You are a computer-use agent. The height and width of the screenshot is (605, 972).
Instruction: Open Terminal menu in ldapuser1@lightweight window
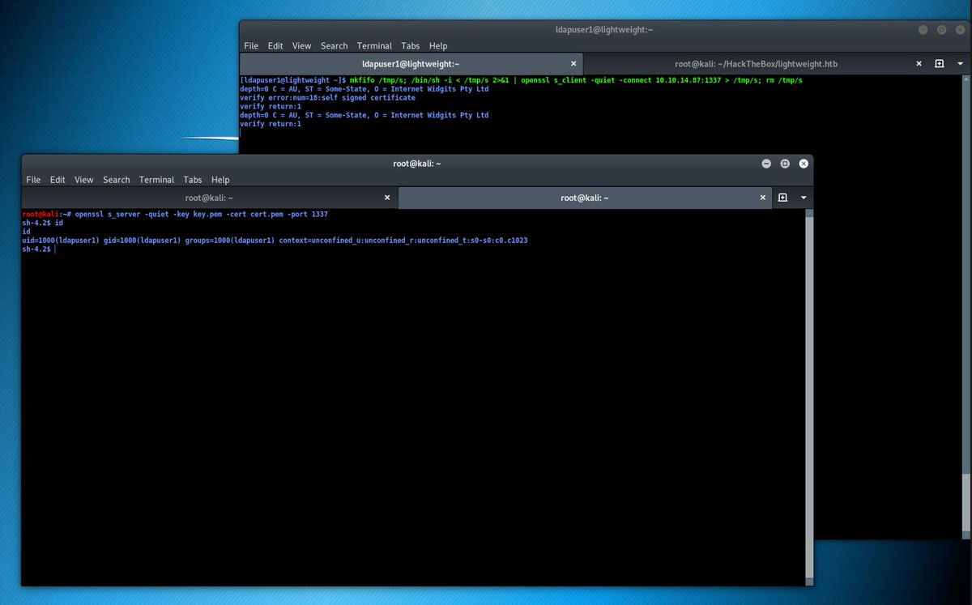(x=374, y=46)
